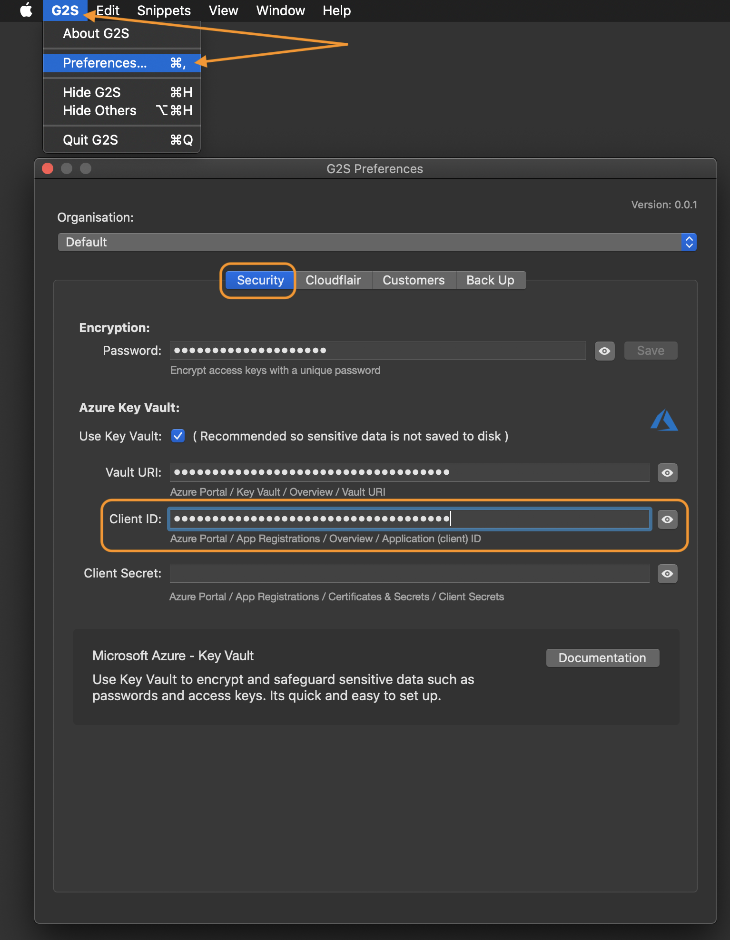Open the Help menu
The height and width of the screenshot is (940, 730).
tap(337, 10)
